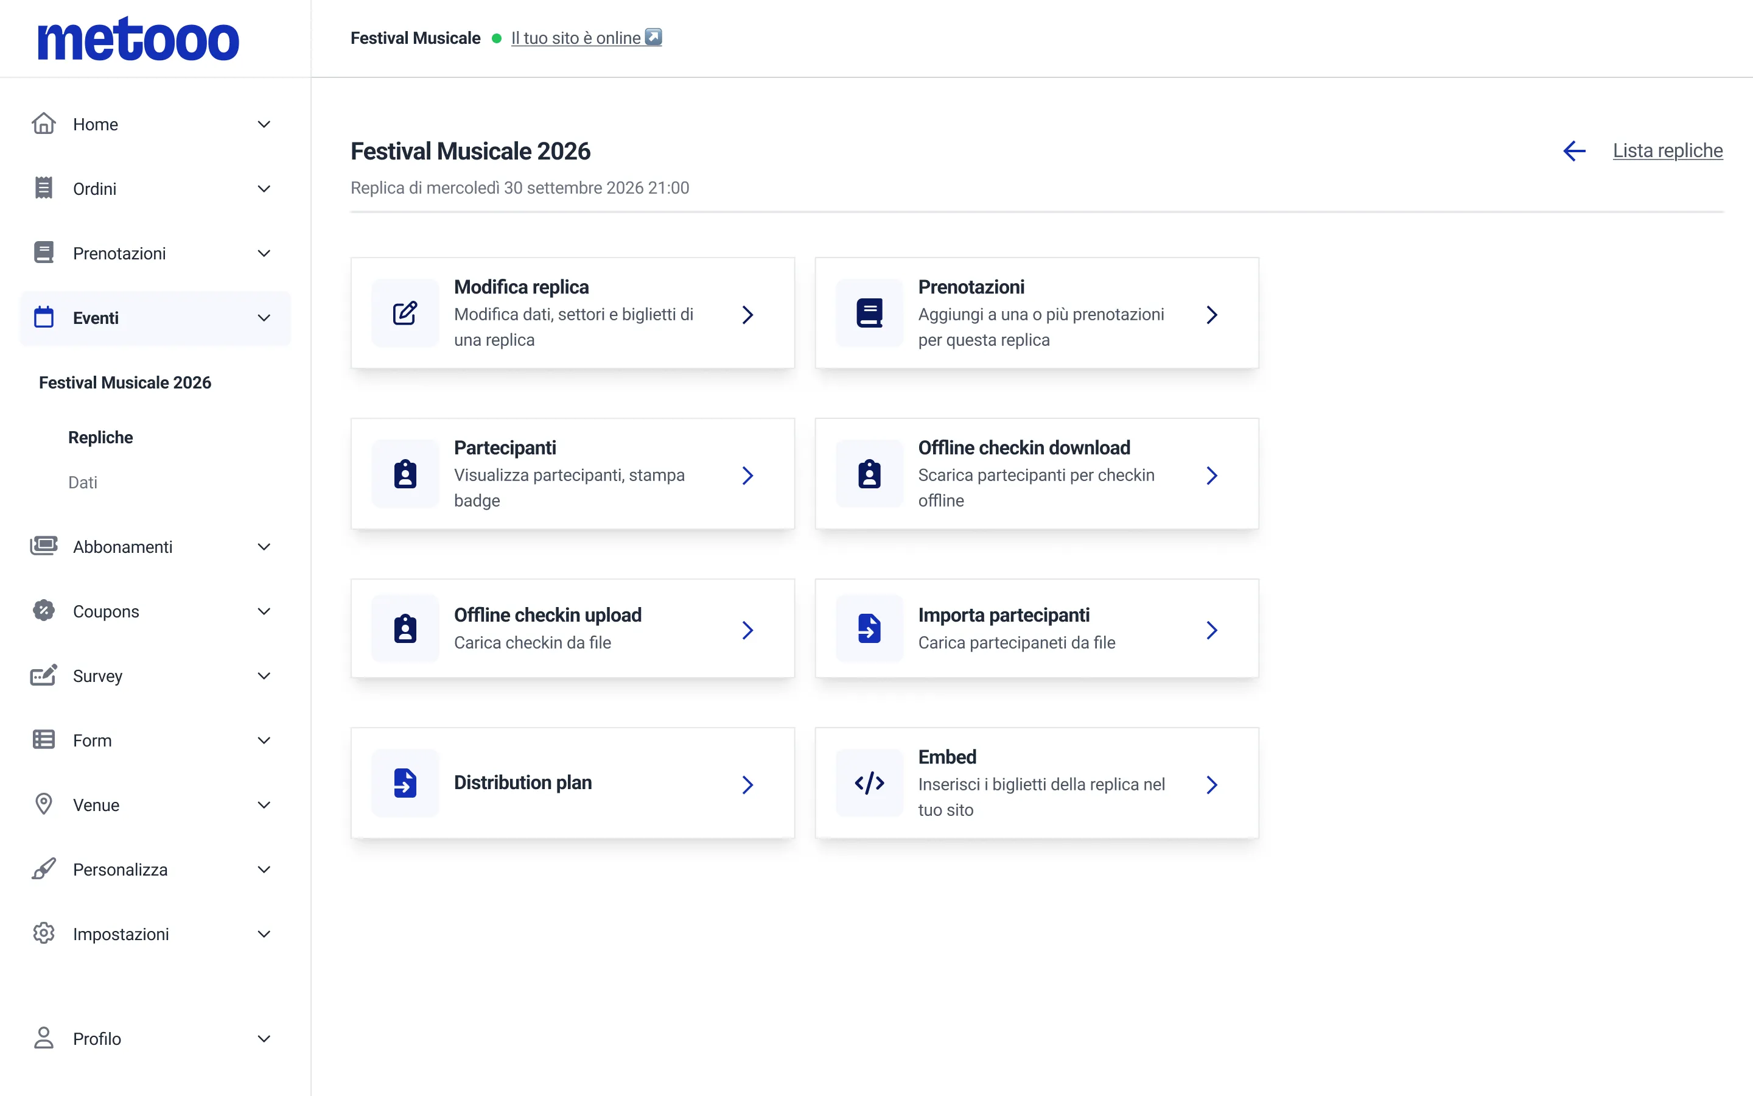Click the Profilo user icon

pyautogui.click(x=43, y=1038)
